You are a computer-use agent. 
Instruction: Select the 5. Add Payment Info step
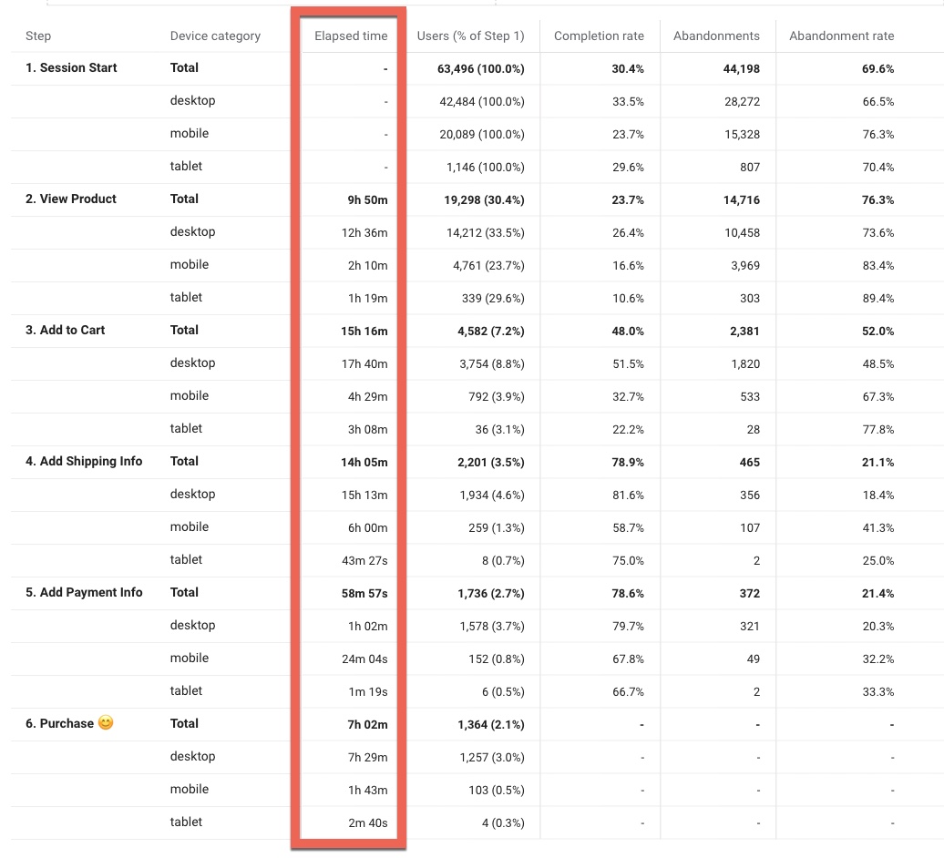(x=84, y=593)
